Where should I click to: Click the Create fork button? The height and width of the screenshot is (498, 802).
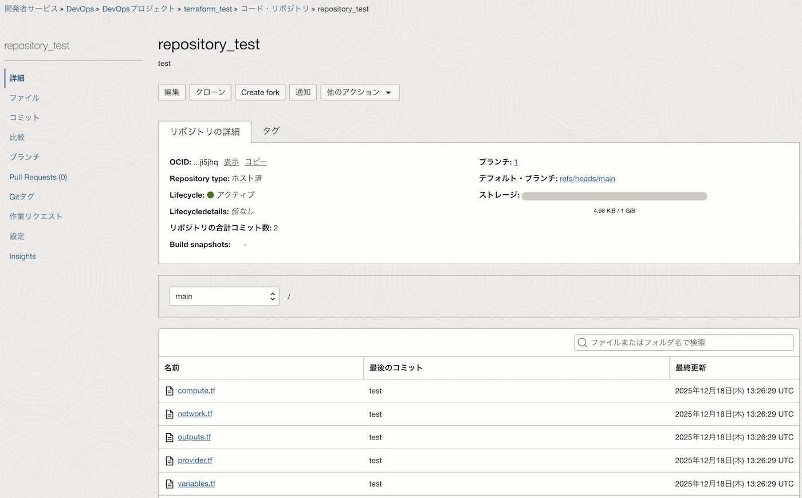click(260, 92)
